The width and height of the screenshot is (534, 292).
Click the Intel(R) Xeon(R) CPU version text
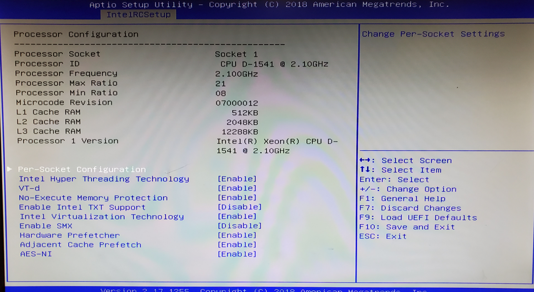tap(277, 146)
